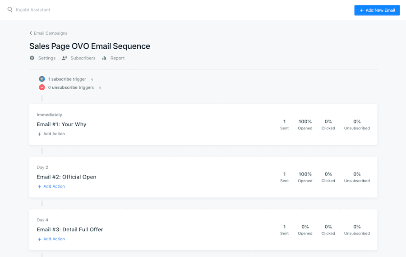This screenshot has height=257, width=406.
Task: Add Action to Email #1: Your Why
Action: pos(51,134)
